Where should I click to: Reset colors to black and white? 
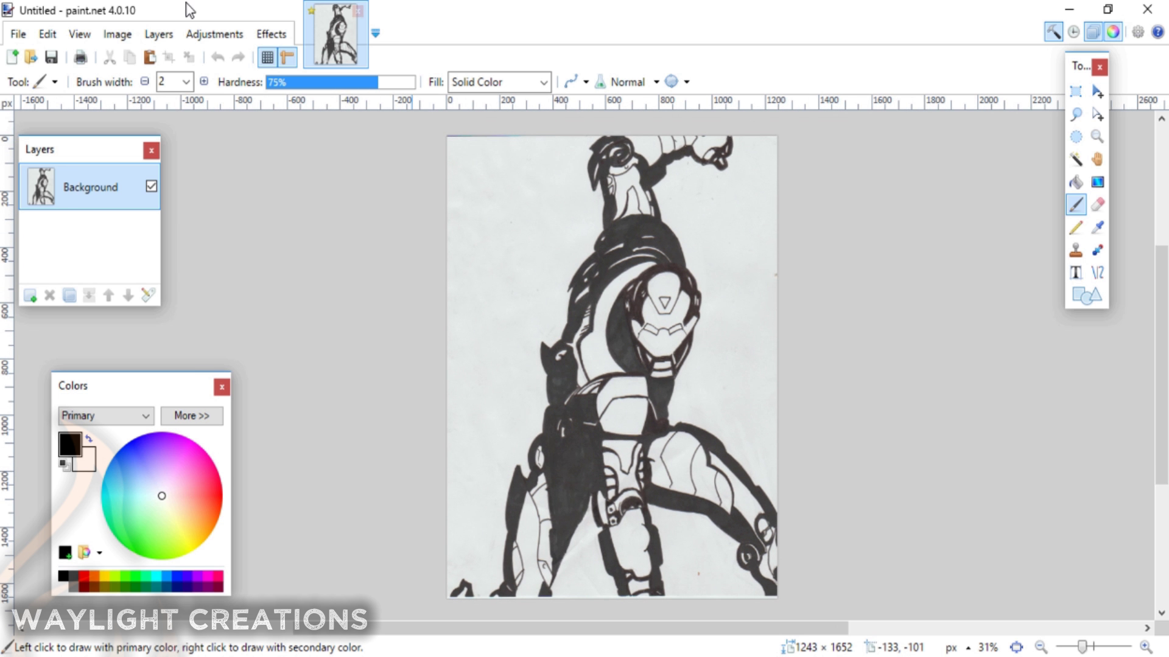[63, 465]
